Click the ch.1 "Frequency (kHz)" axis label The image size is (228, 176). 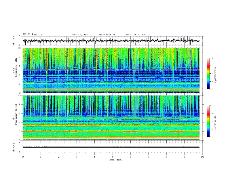pyautogui.click(x=16, y=67)
